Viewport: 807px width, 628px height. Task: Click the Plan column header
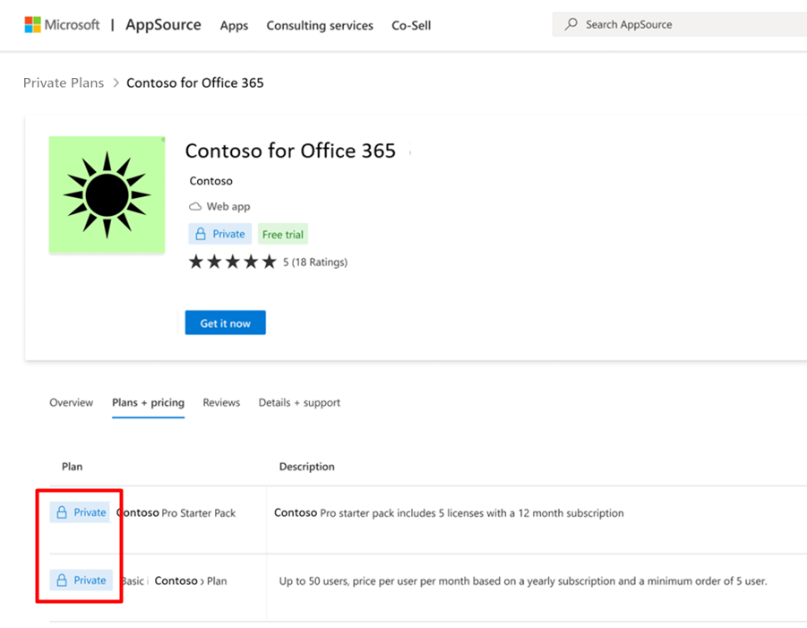[x=72, y=467]
